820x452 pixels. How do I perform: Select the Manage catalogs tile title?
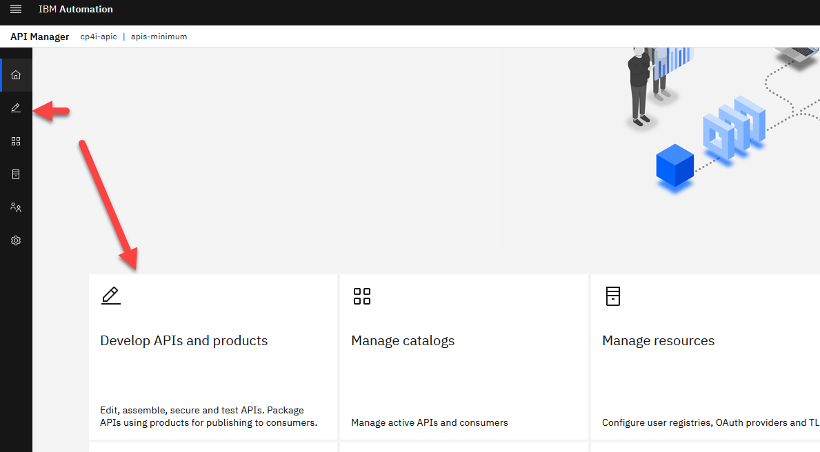coord(403,341)
